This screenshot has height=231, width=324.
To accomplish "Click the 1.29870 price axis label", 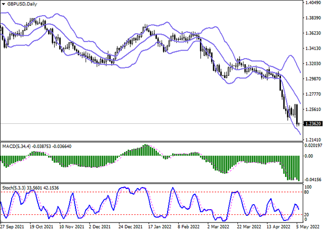I will pyautogui.click(x=313, y=79).
